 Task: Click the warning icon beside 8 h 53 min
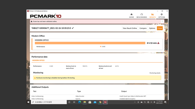[x=158, y=43]
